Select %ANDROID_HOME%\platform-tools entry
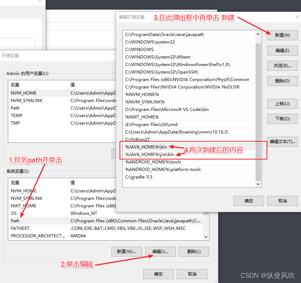The height and width of the screenshot is (283, 301). tap(189, 169)
